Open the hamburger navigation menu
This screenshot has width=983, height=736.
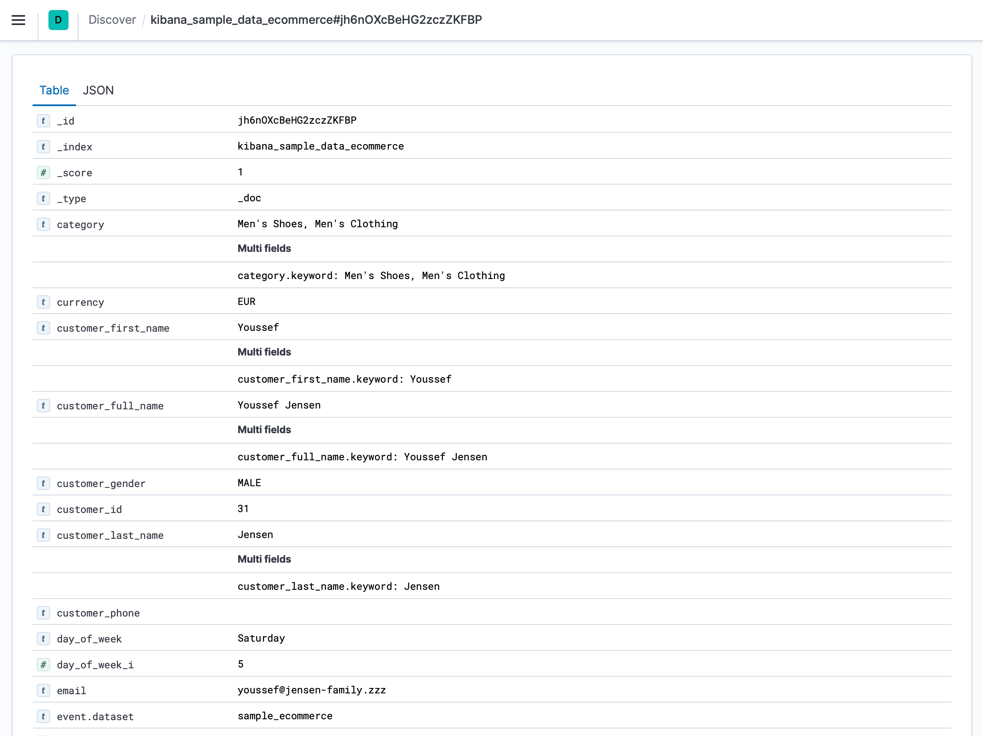[x=18, y=20]
